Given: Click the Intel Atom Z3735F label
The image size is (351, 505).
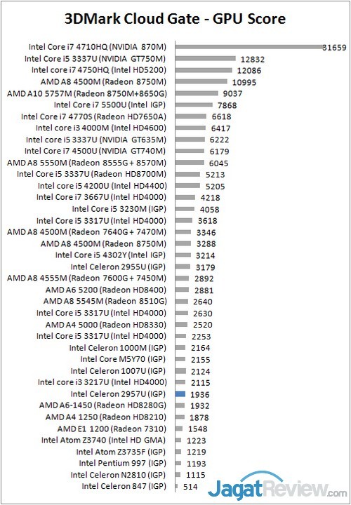Looking at the screenshot, I should coord(121,452).
